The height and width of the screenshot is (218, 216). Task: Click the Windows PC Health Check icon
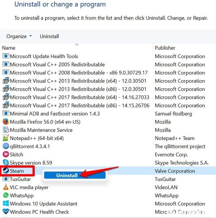(6, 212)
